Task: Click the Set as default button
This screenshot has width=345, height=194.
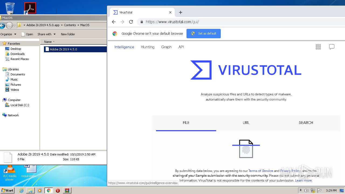Action: 203,33
